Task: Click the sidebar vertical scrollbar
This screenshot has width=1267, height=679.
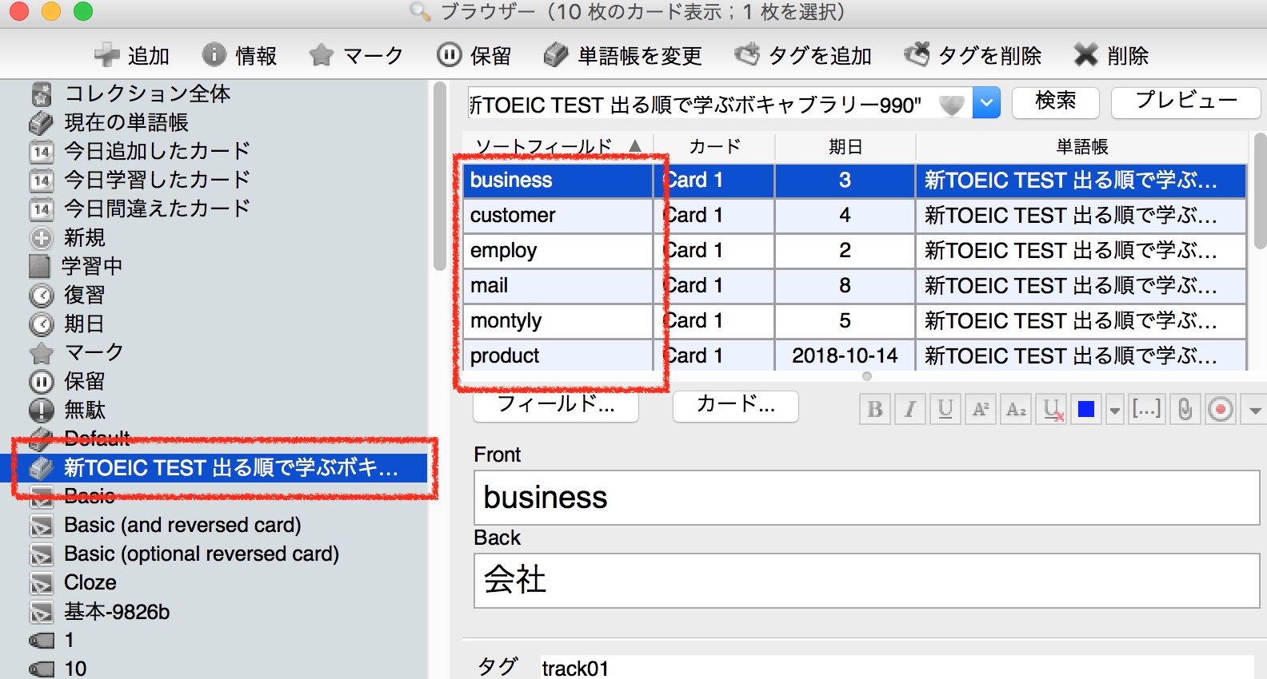Action: [439, 176]
